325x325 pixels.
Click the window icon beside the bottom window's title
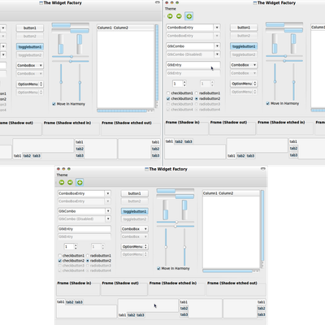pos(146,169)
